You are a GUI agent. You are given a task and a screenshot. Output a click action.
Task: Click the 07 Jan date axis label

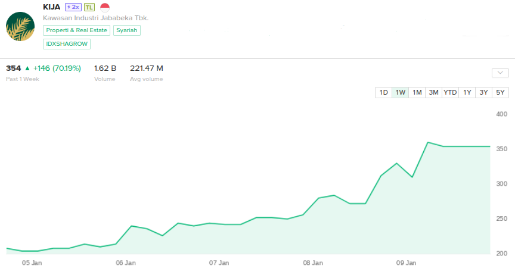pyautogui.click(x=219, y=262)
